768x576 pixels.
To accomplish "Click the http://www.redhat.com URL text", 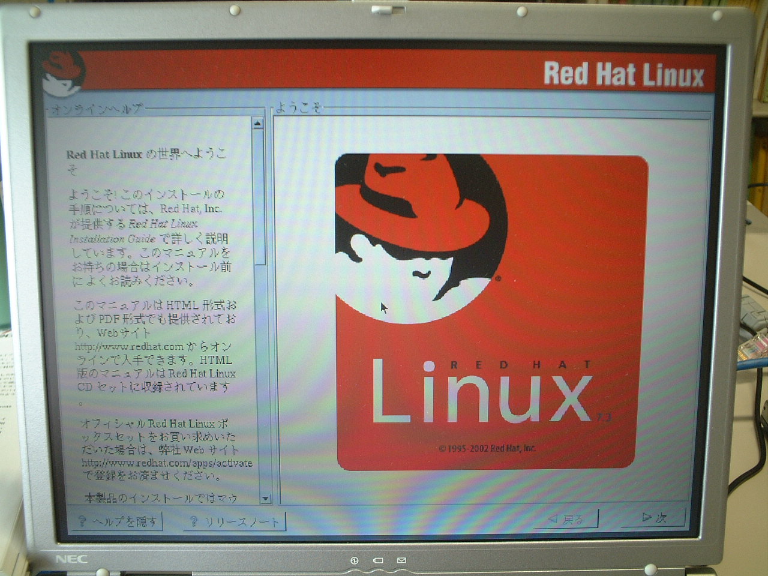I will [129, 347].
